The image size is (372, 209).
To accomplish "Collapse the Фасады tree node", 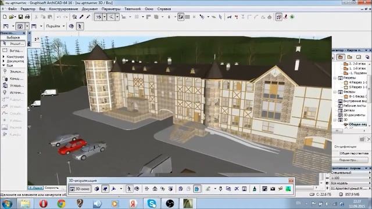I will tap(335, 92).
